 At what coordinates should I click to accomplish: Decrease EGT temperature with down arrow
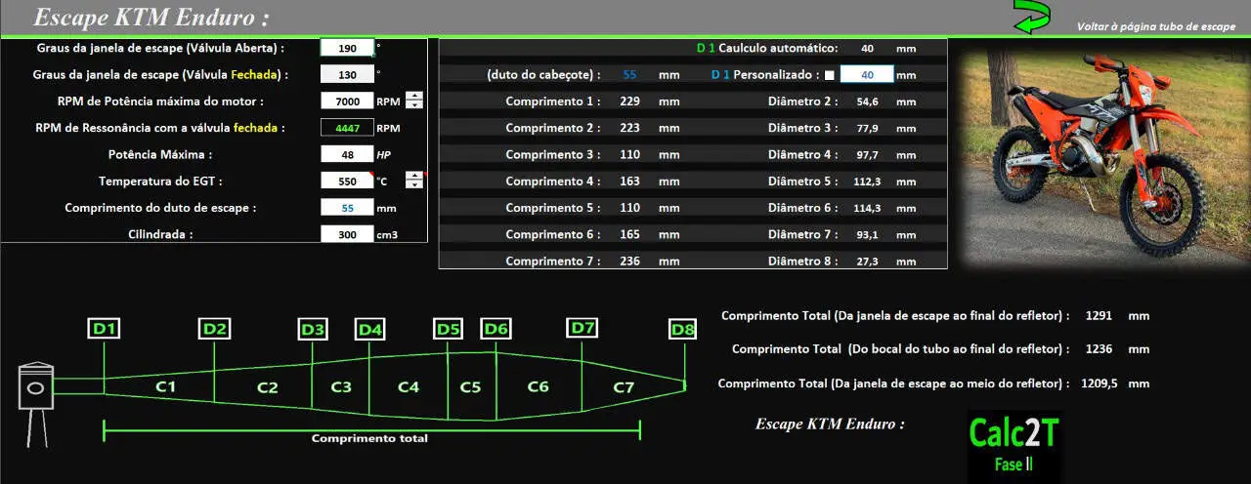414,184
